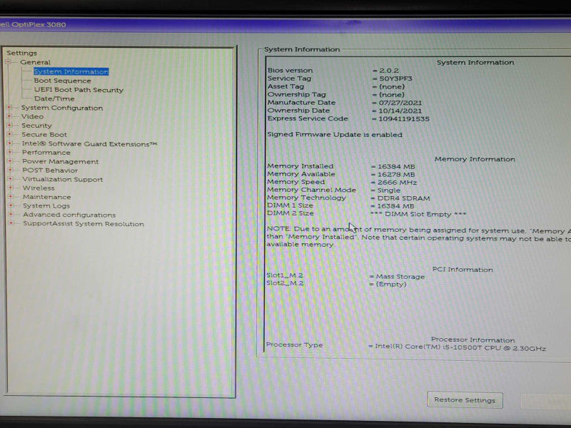Click the Processor Information heading
This screenshot has width=571, height=428.
tap(473, 340)
